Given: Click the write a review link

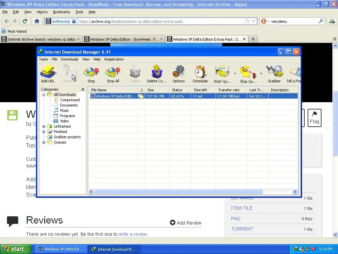Looking at the screenshot, I should [133, 234].
